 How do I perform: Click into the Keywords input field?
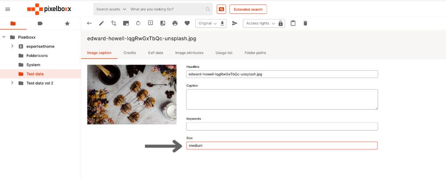282,127
